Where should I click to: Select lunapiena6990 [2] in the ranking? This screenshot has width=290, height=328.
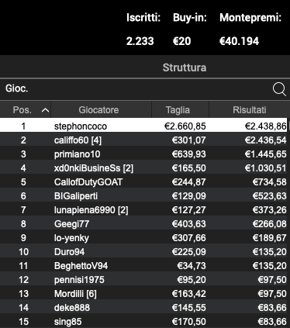(x=143, y=210)
